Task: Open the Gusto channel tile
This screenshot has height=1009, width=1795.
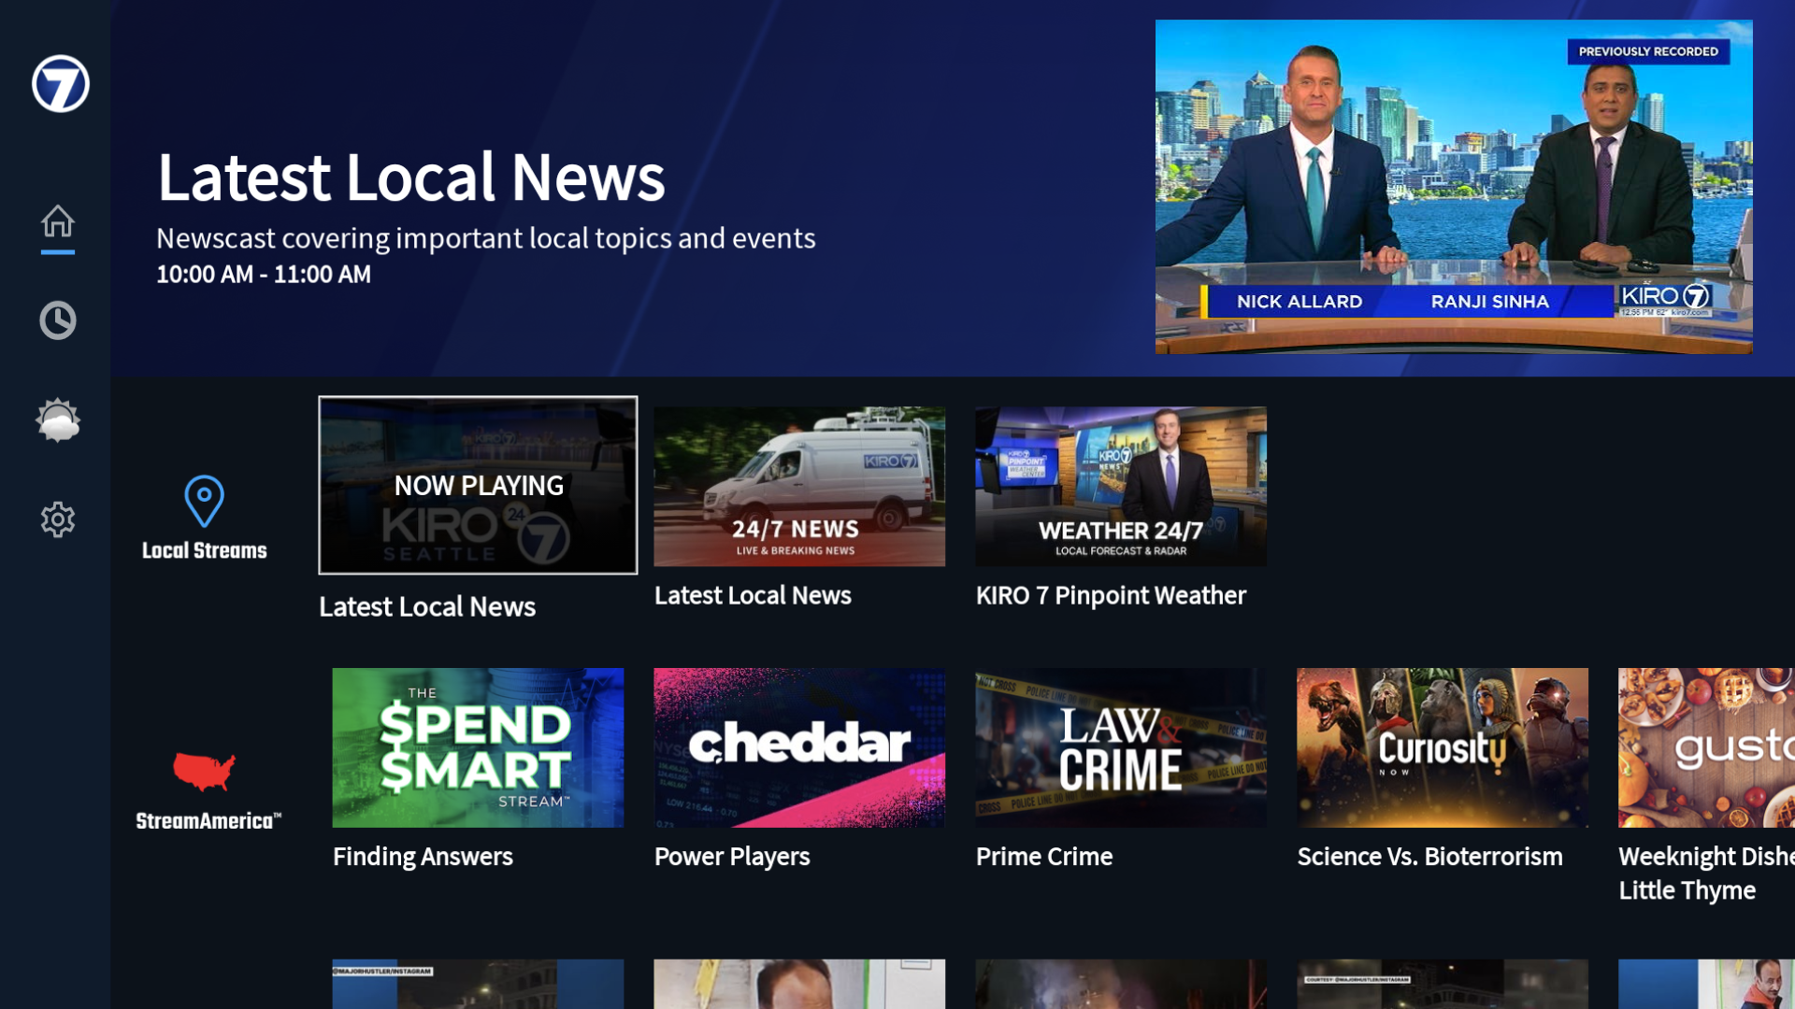Action: pos(1706,747)
